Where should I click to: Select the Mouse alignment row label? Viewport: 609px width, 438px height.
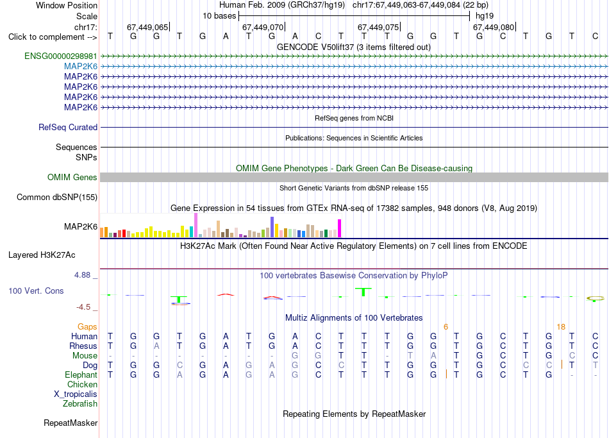[85, 356]
